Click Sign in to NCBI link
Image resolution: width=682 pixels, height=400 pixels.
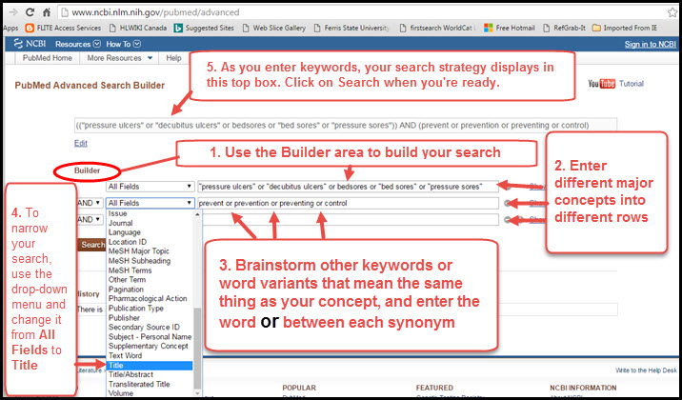click(x=651, y=45)
